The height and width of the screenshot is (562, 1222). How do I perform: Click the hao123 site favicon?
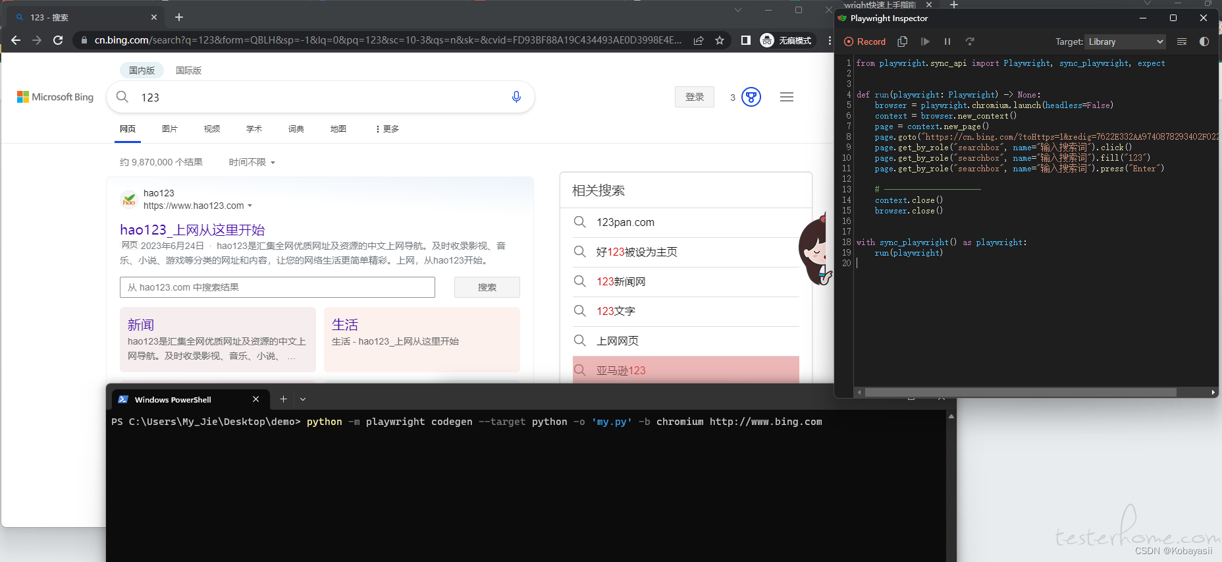click(x=129, y=199)
